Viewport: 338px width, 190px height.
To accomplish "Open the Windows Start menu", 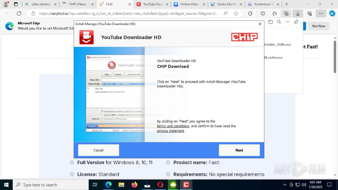I will tap(6, 185).
